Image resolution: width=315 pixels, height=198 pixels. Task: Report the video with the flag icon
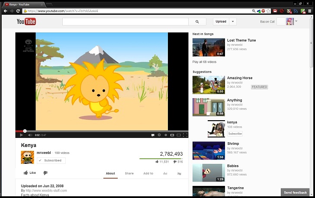[x=179, y=173]
